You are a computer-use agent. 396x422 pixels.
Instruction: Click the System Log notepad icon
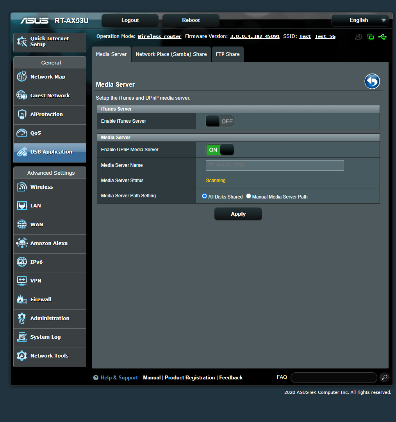coord(22,337)
